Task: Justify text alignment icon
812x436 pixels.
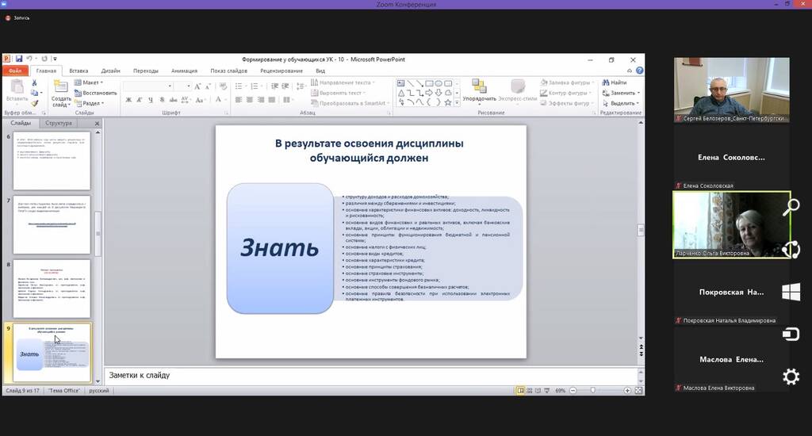Action: click(x=271, y=99)
